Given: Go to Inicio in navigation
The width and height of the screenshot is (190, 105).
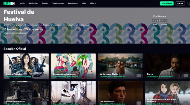Looking at the screenshot, I should pos(22,4).
